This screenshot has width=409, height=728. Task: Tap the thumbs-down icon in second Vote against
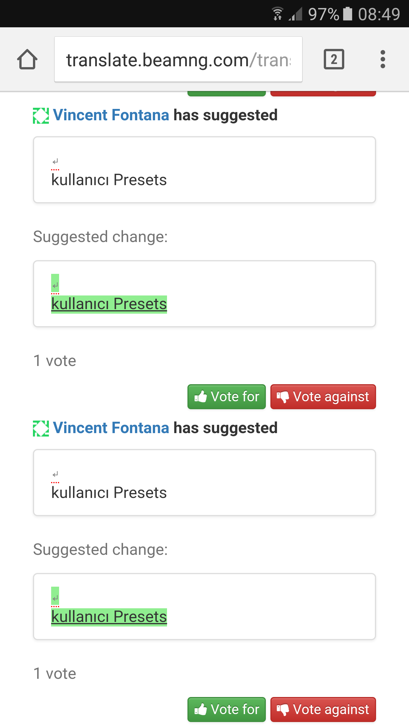pos(283,710)
